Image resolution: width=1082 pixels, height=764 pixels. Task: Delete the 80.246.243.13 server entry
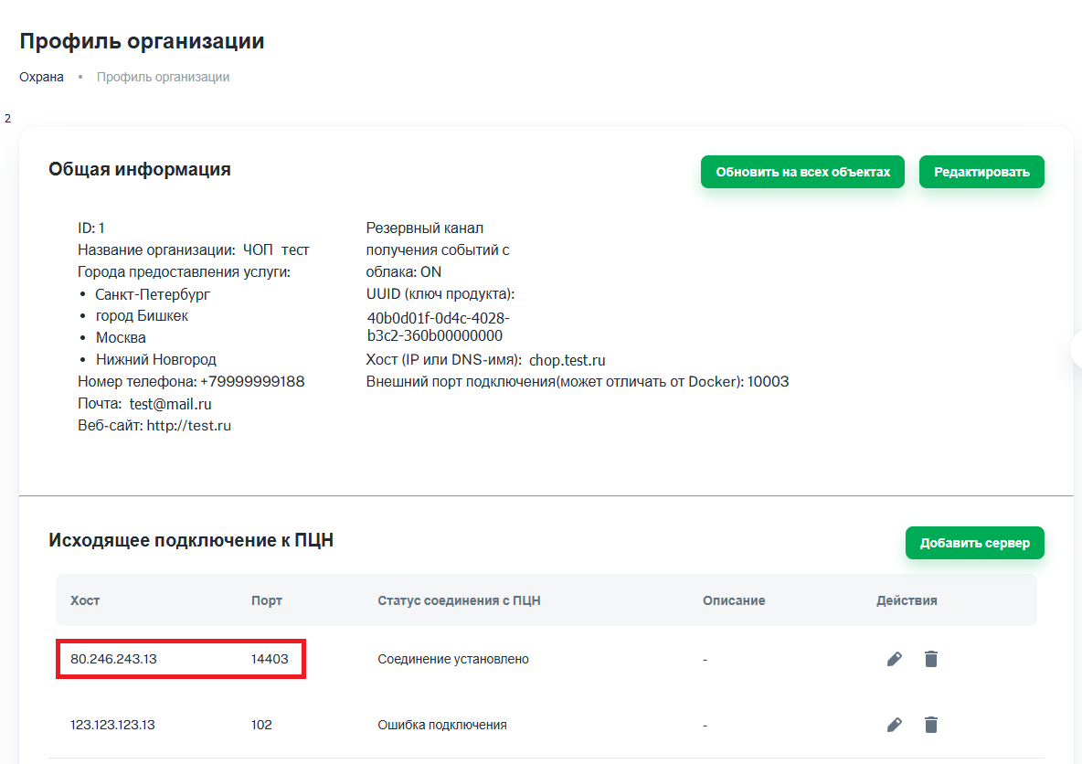click(930, 659)
